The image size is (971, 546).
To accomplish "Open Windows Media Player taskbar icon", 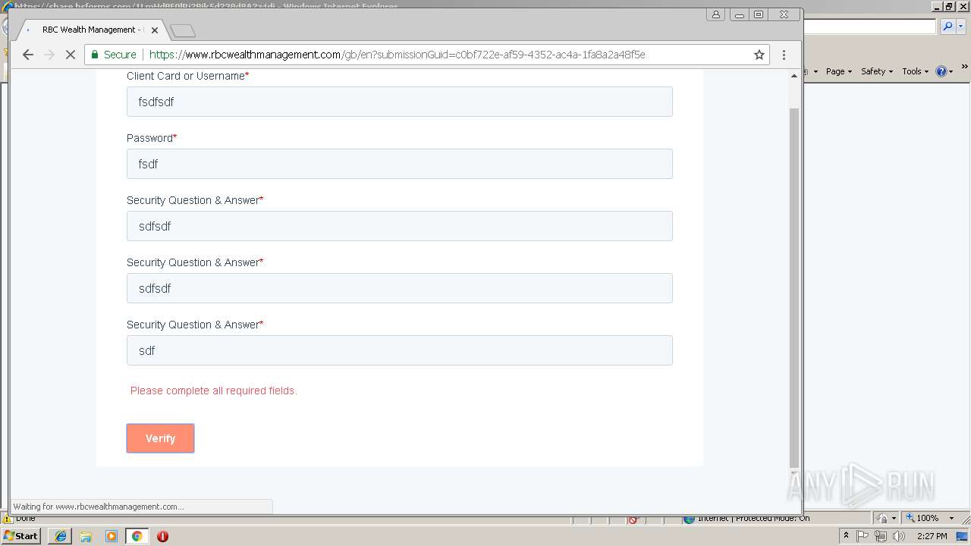I will click(112, 536).
